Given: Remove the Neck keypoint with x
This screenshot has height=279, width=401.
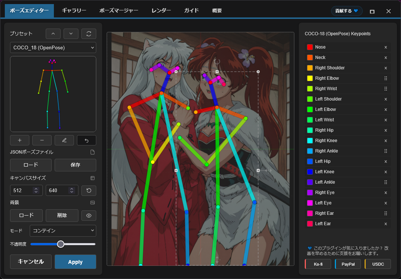Looking at the screenshot, I should (386, 58).
